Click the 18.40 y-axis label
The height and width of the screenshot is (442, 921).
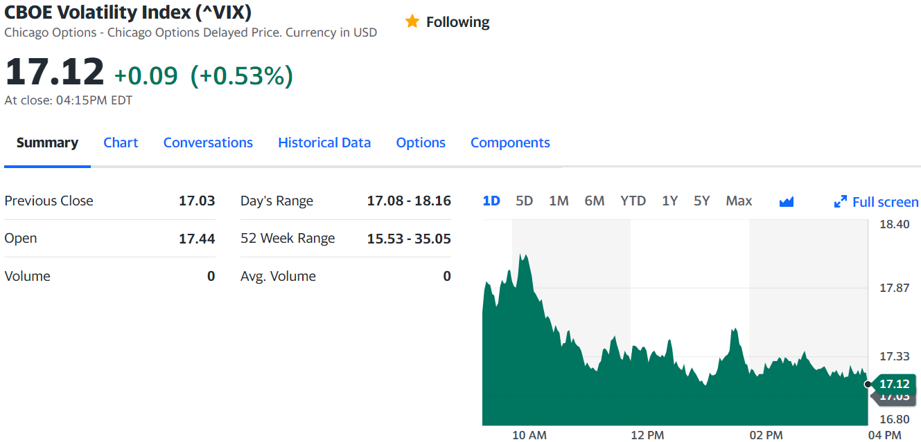click(894, 224)
